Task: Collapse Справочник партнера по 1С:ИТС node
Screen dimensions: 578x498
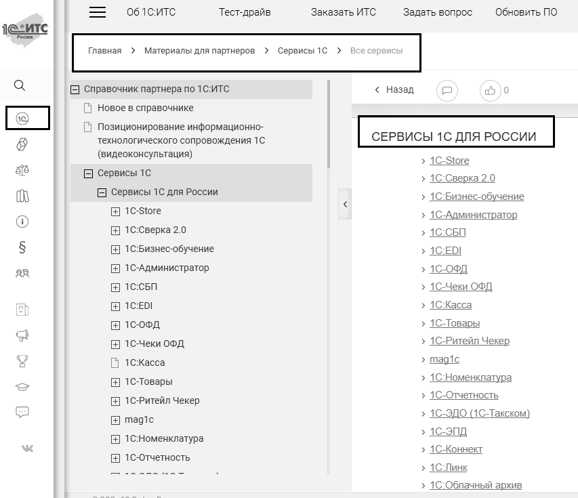Action: click(75, 89)
